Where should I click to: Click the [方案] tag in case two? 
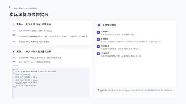click(x=14, y=62)
